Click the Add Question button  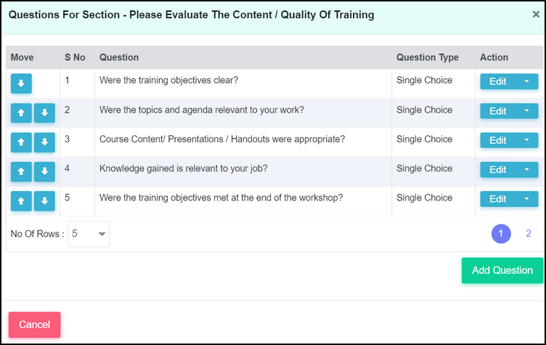tap(502, 270)
